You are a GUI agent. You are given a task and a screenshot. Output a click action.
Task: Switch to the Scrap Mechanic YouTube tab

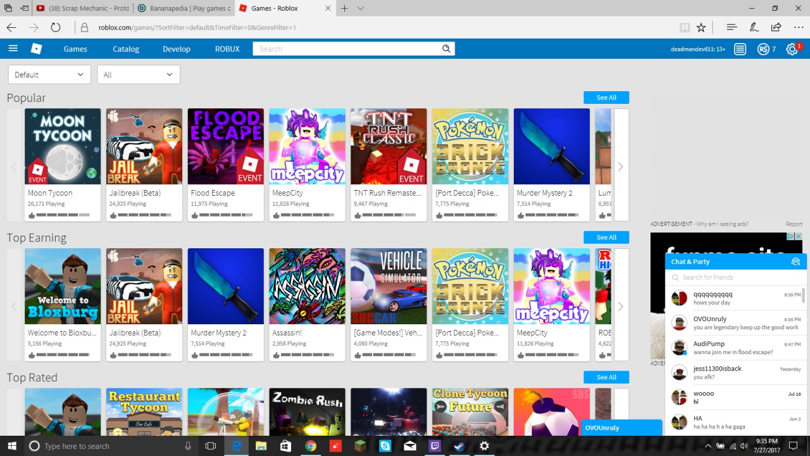(x=83, y=8)
